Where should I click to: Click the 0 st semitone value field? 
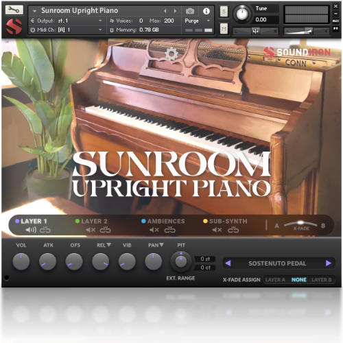(205, 259)
